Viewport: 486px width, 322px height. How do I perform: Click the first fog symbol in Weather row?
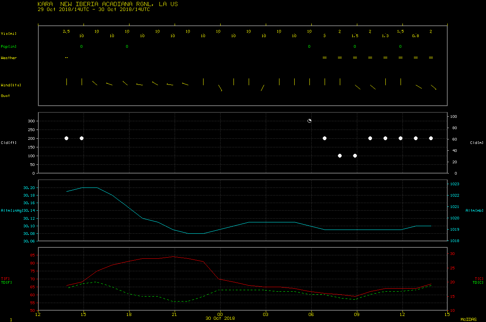[325, 58]
